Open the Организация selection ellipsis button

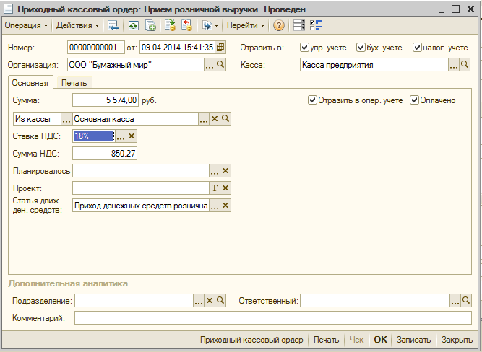210,65
